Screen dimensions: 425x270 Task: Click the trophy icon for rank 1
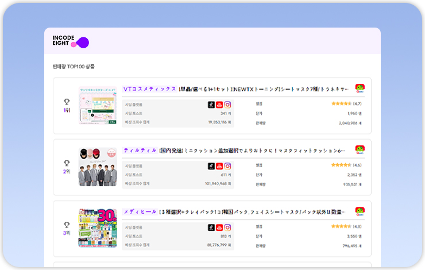67,102
